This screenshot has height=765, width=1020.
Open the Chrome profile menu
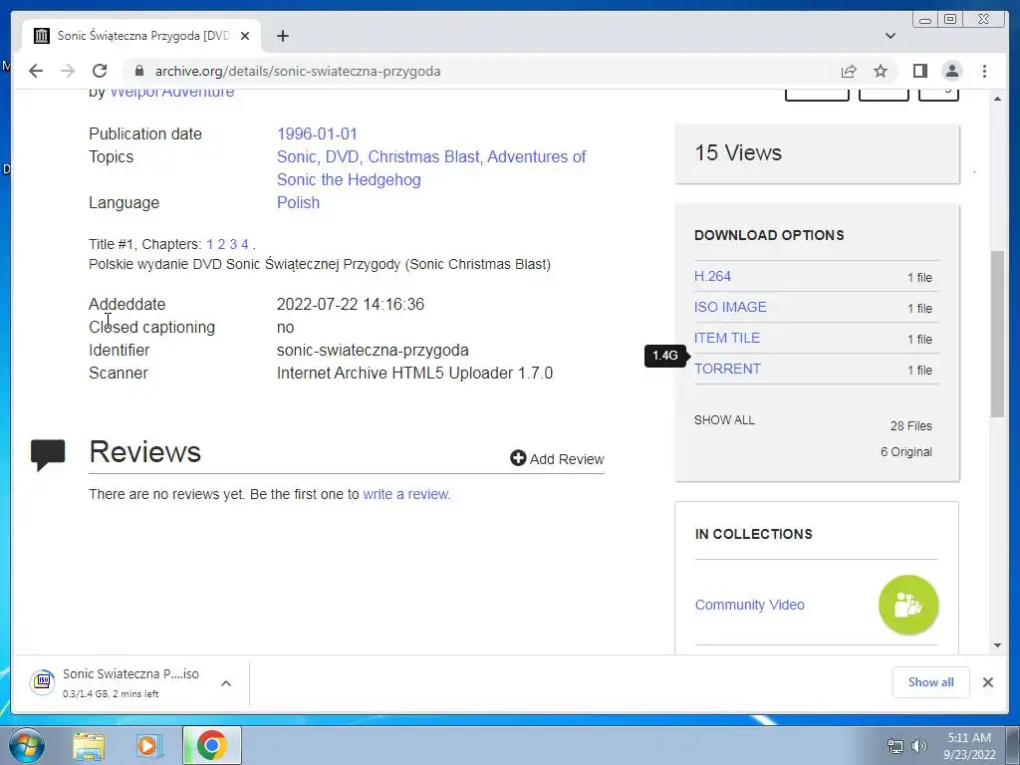952,71
